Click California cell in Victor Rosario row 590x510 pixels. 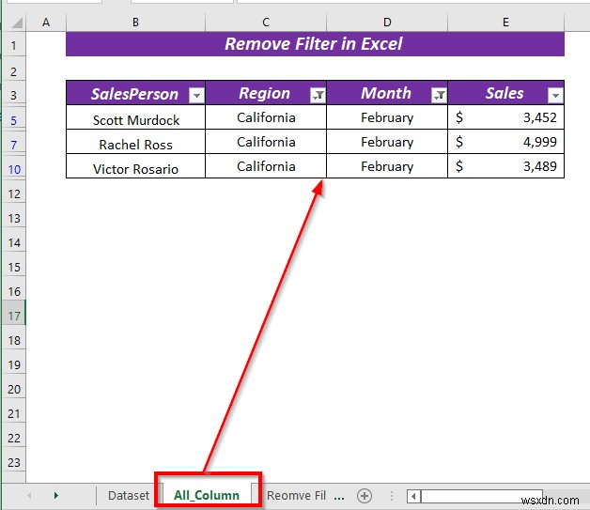pos(266,166)
